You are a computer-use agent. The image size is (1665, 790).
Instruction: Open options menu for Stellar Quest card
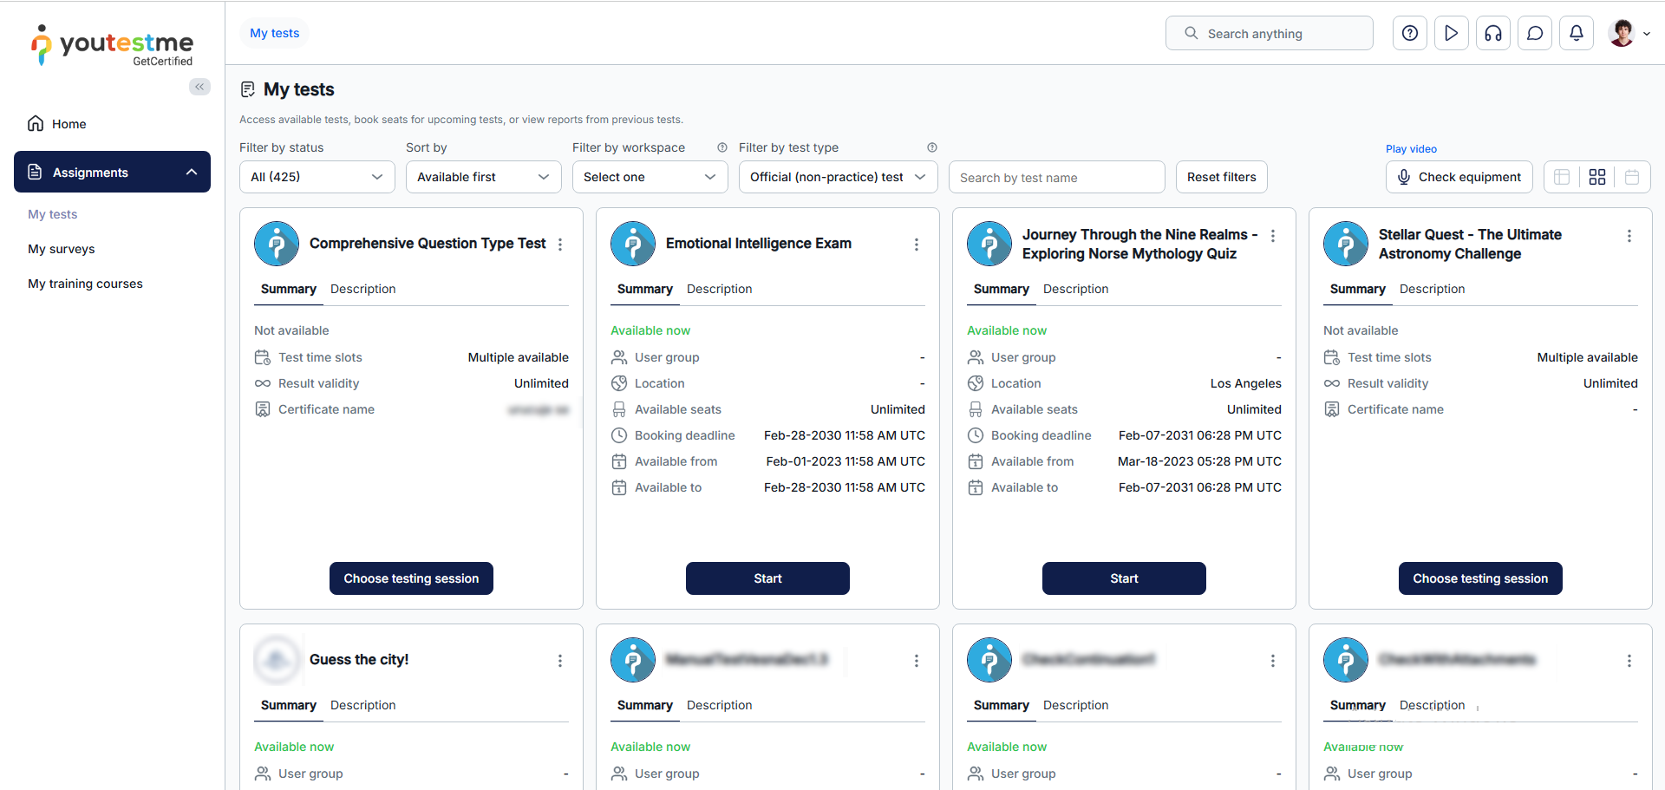(x=1629, y=236)
